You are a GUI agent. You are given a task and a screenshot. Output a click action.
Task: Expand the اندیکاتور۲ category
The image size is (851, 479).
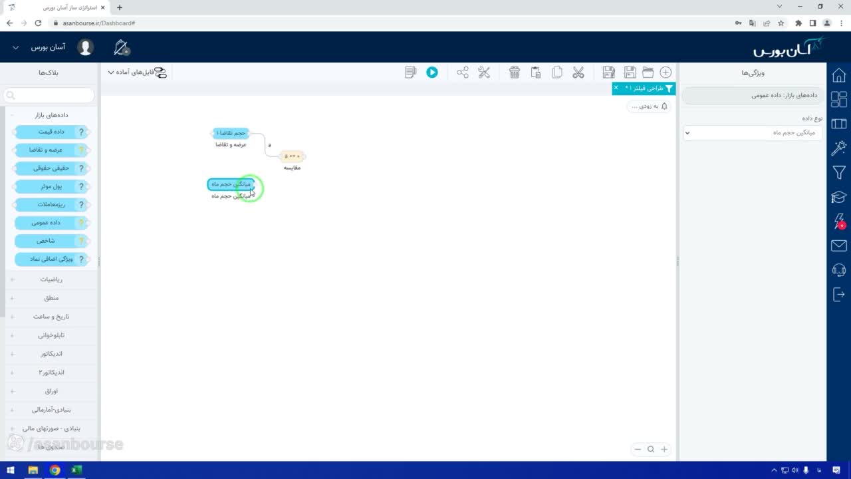click(x=51, y=373)
